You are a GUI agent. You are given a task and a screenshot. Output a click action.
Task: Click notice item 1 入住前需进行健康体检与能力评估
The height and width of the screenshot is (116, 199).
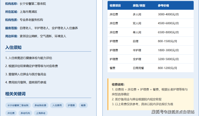tap(29, 58)
